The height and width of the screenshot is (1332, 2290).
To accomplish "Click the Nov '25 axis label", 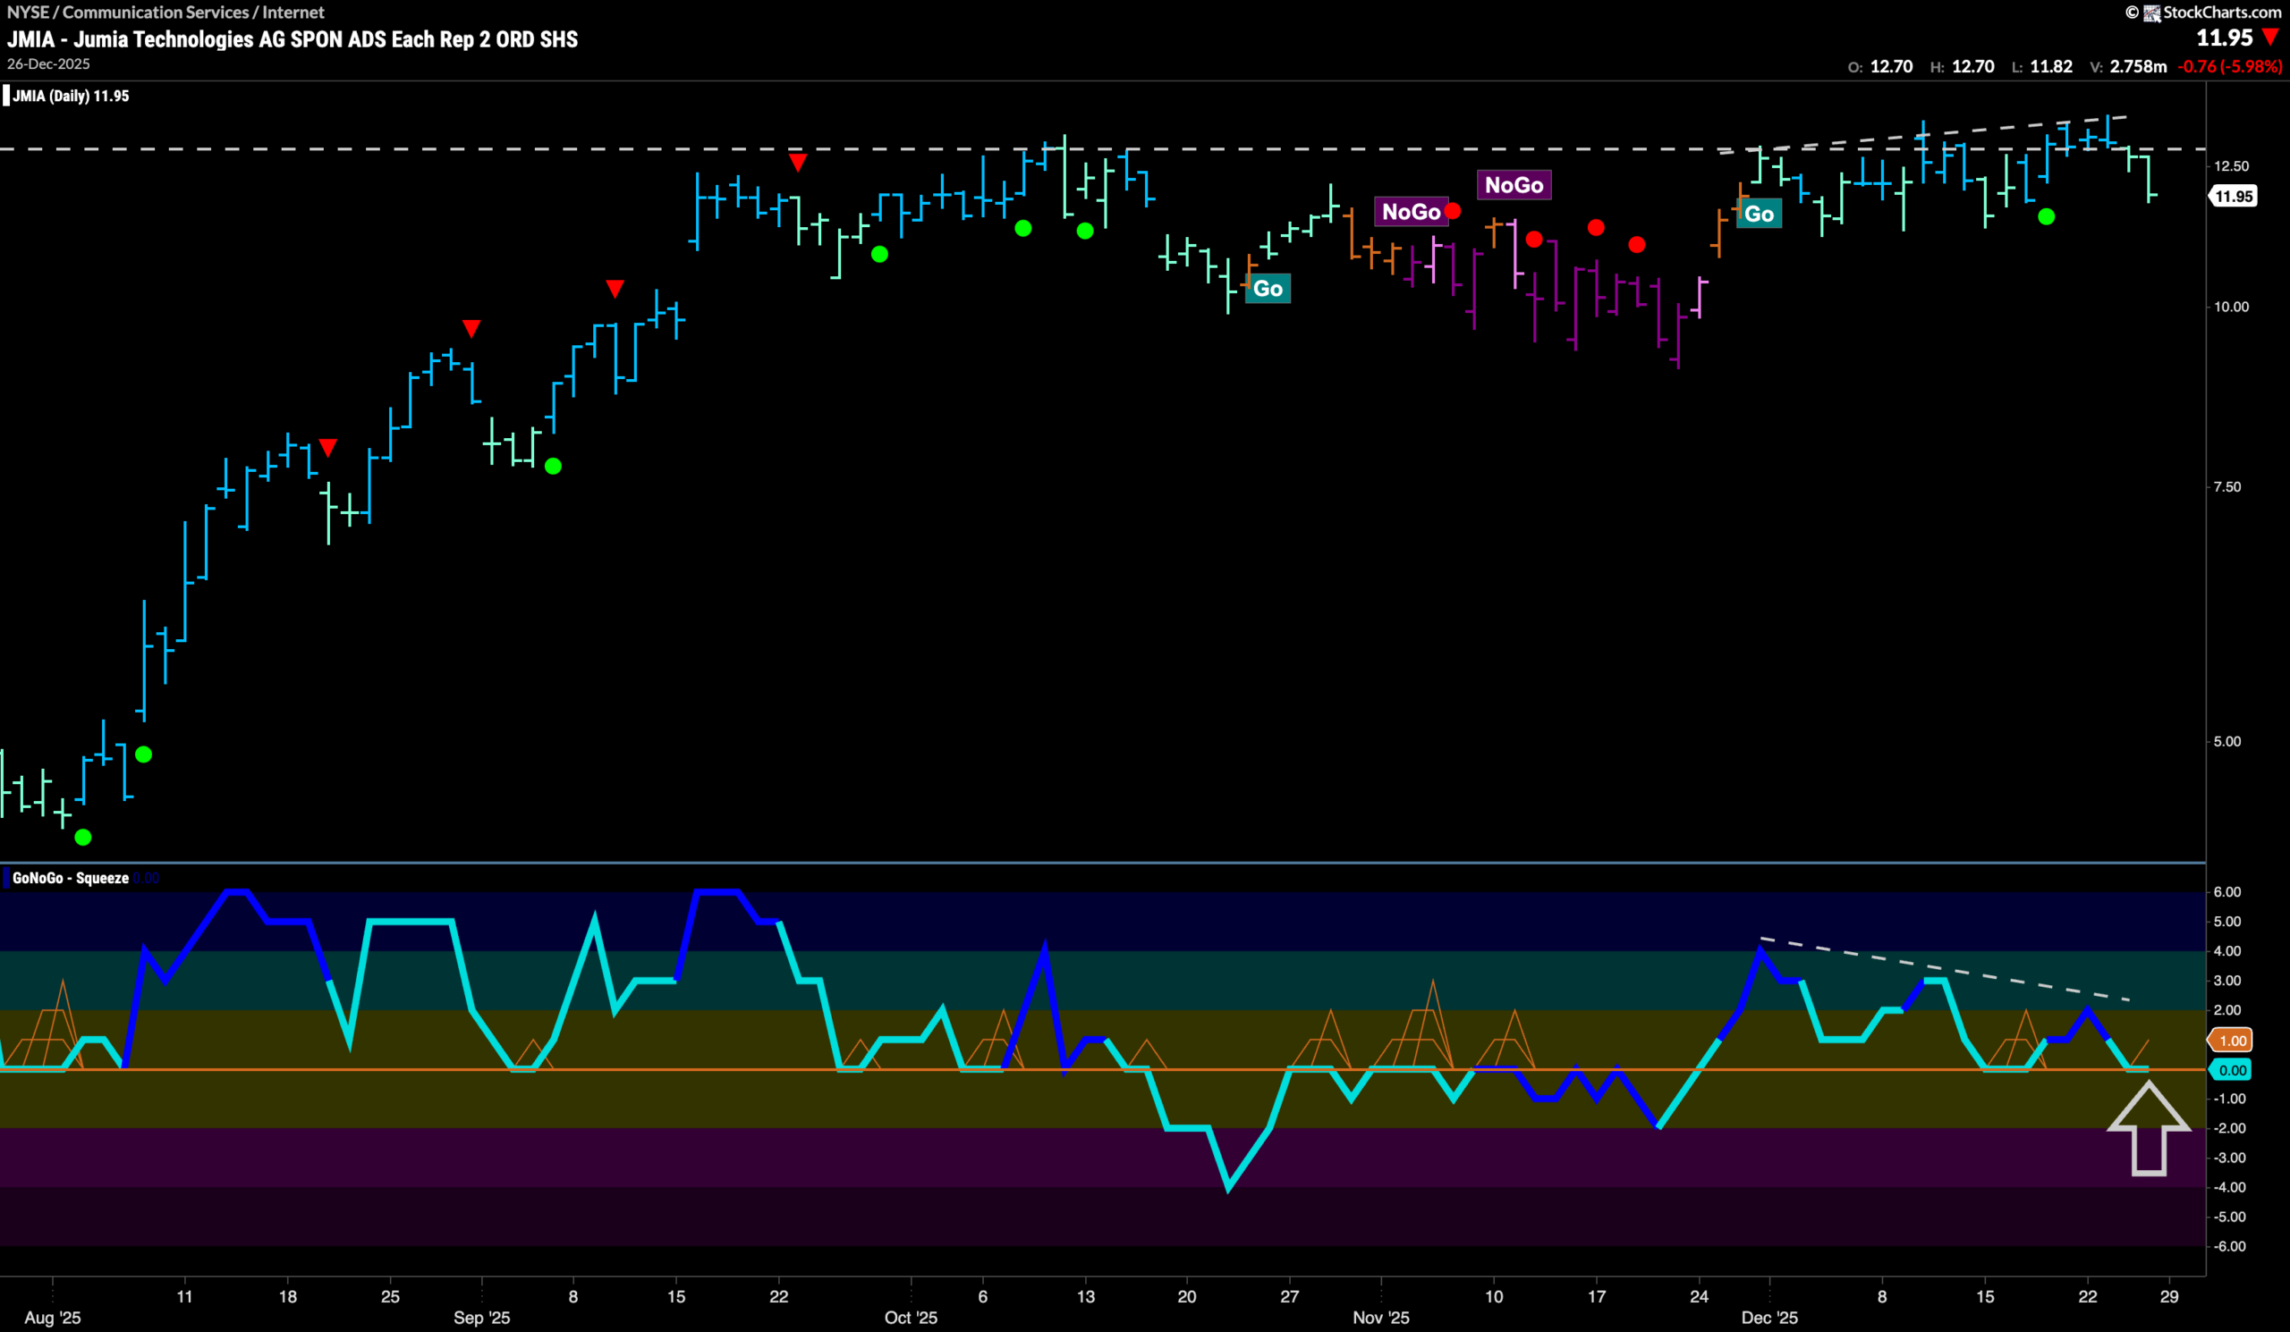I will (1381, 1318).
